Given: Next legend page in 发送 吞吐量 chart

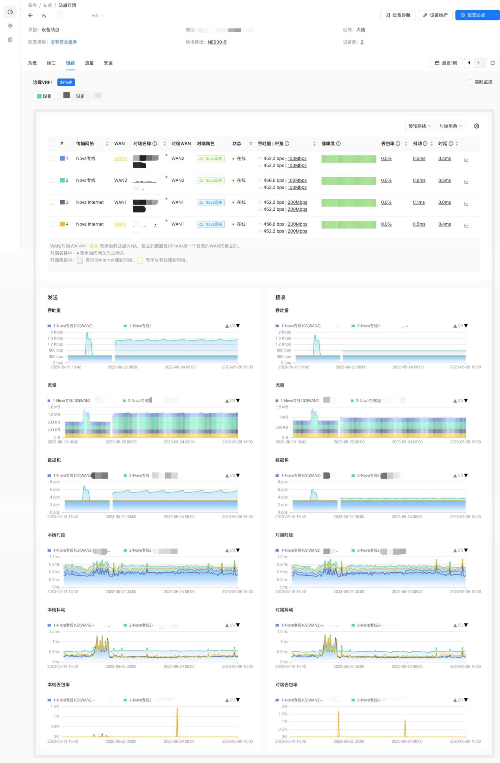Looking at the screenshot, I should click(x=238, y=326).
